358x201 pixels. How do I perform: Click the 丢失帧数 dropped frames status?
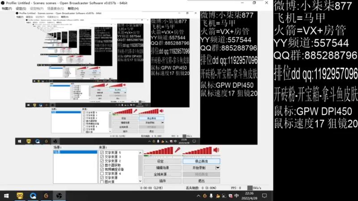(x=201, y=188)
